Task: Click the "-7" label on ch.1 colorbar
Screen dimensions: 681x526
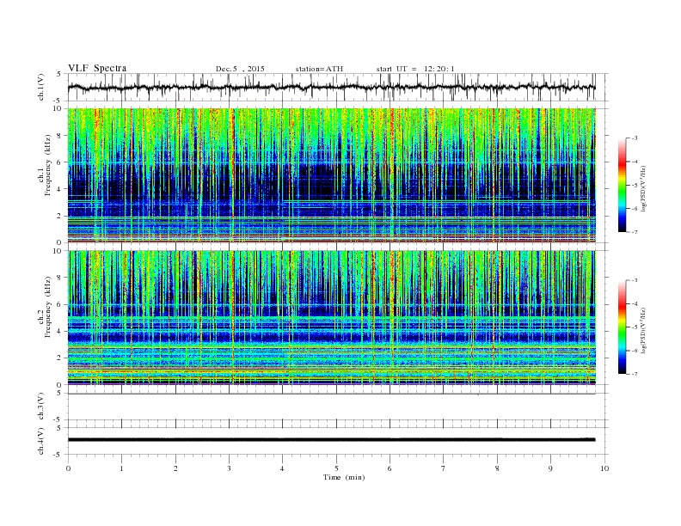Action: pyautogui.click(x=635, y=232)
